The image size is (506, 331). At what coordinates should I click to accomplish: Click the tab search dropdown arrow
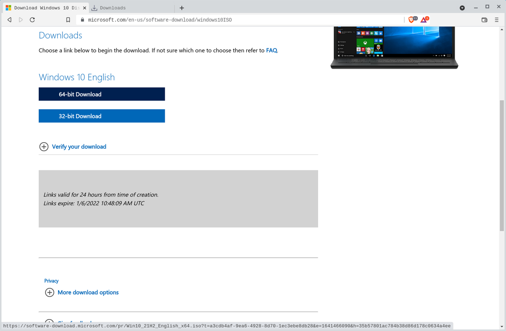coord(462,8)
